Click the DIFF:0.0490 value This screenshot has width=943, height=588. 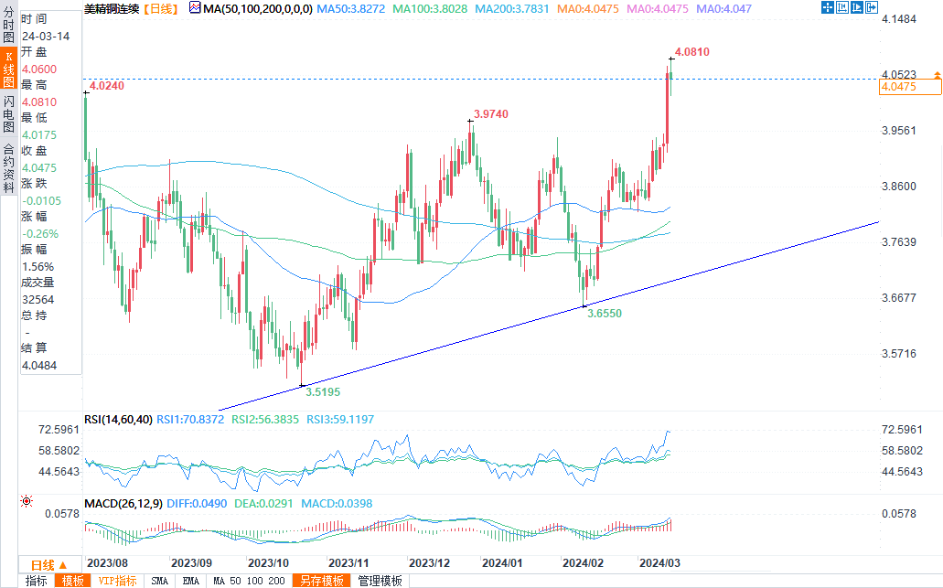(197, 504)
